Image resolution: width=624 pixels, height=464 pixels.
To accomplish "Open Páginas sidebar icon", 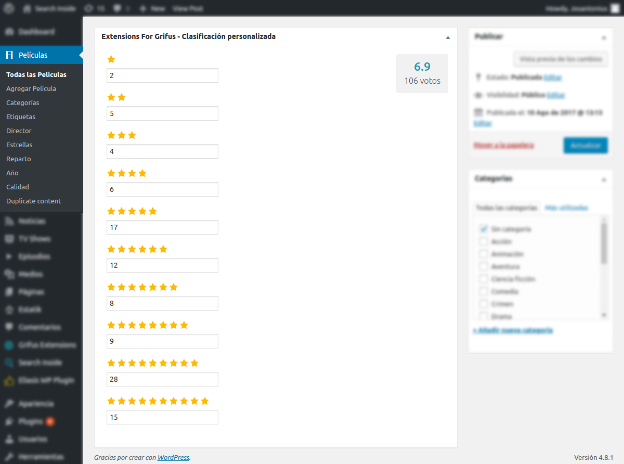I will click(9, 292).
